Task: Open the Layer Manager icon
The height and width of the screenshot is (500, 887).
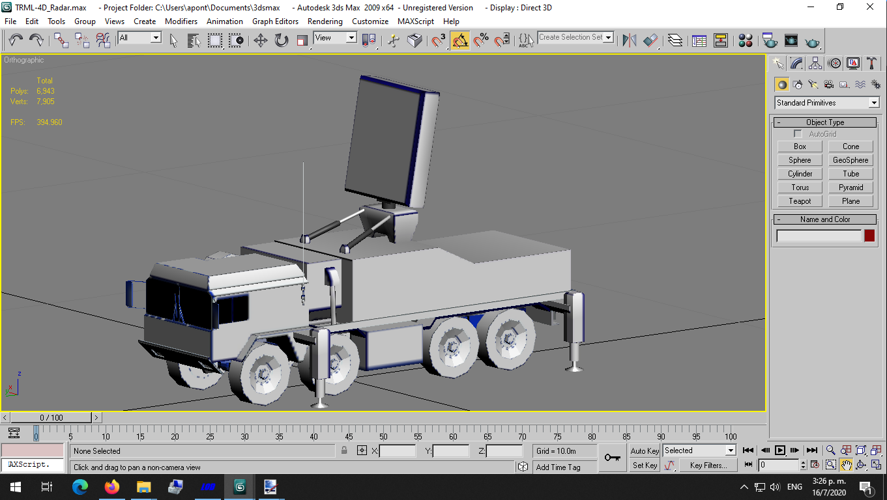Action: click(x=675, y=40)
